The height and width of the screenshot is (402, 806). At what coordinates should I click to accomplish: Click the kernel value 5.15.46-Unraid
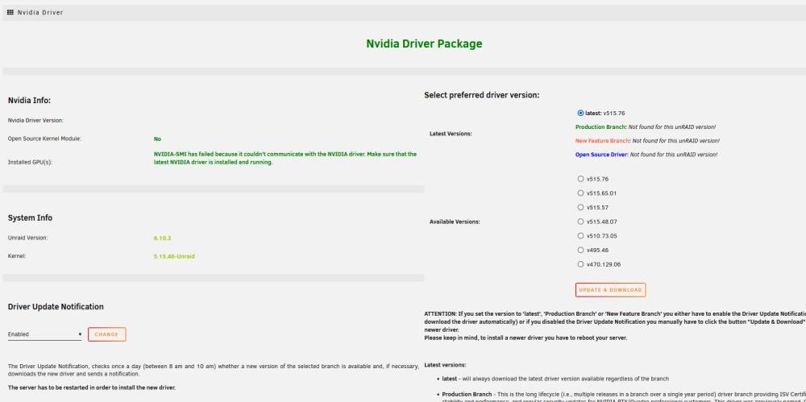[x=174, y=256]
